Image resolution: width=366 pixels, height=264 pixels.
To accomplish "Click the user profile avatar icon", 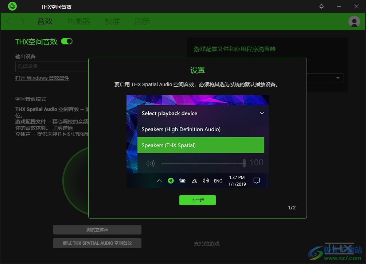I will pyautogui.click(x=354, y=21).
